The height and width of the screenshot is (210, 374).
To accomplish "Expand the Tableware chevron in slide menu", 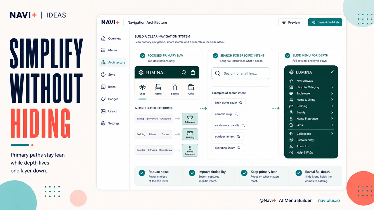I will click(x=332, y=94).
